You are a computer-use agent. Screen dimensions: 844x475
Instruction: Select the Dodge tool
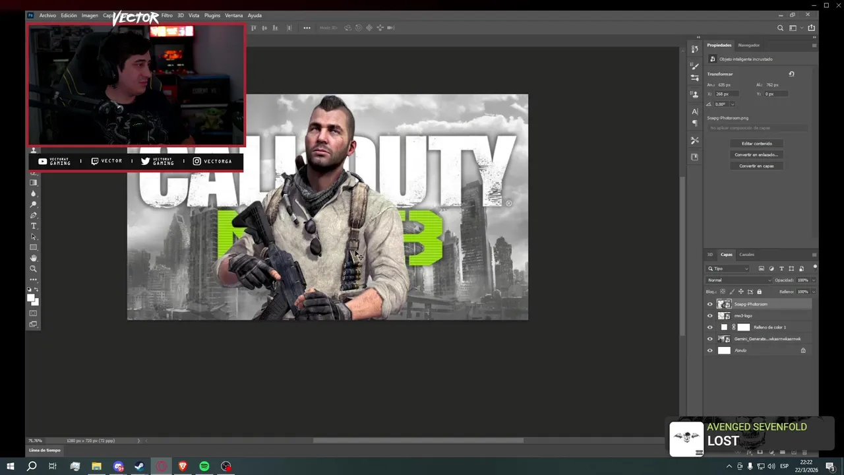click(34, 205)
